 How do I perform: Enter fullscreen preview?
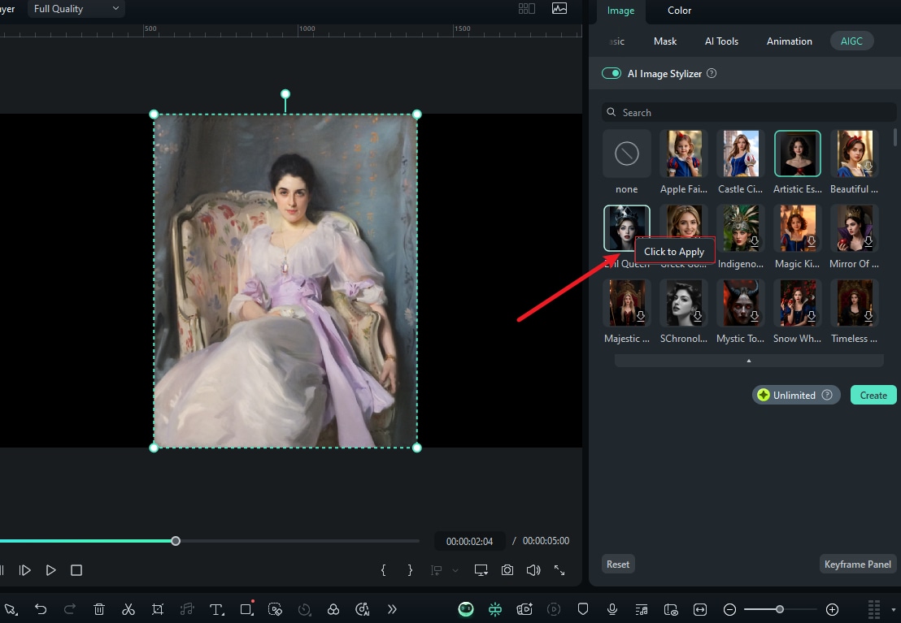559,570
